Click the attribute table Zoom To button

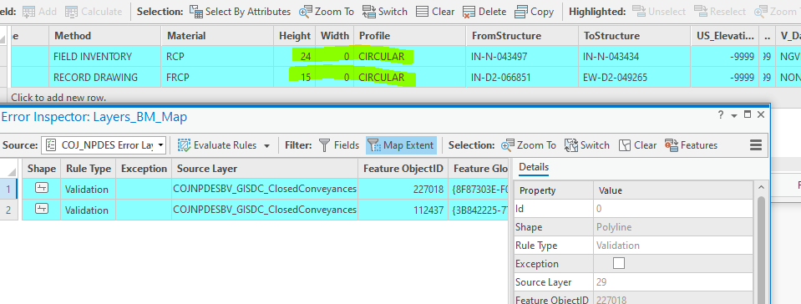(327, 11)
